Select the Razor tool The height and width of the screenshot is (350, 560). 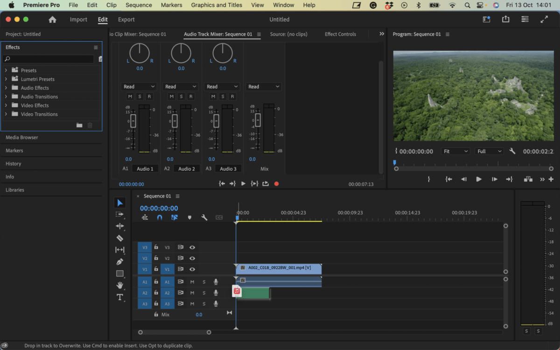pos(120,238)
